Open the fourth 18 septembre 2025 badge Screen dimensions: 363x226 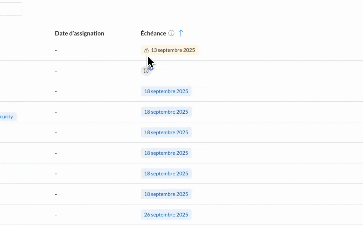(x=166, y=153)
